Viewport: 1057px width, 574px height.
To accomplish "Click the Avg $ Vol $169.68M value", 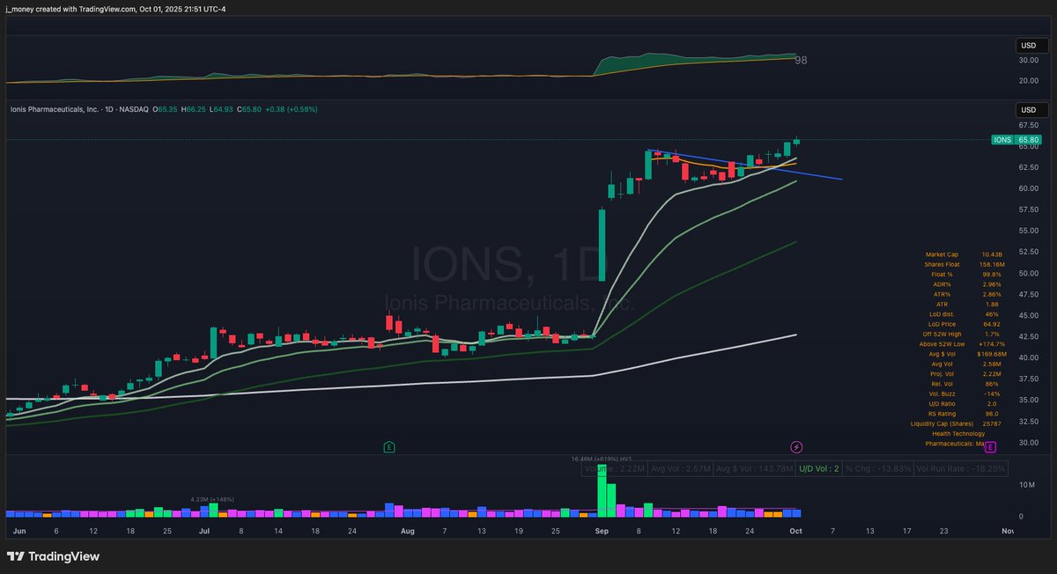I will click(992, 354).
